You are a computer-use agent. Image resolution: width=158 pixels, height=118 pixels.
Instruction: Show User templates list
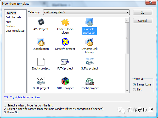15,31
